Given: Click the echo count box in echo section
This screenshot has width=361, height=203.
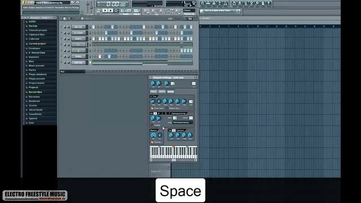Looking at the screenshot, I should pos(191,101).
